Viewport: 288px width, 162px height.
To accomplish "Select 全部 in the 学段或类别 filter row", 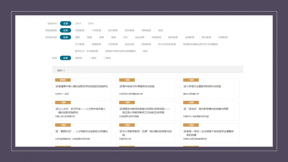I will tap(65, 30).
